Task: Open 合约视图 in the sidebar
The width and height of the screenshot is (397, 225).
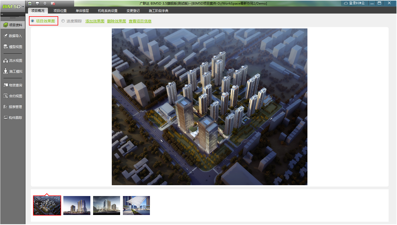Action: point(13,96)
